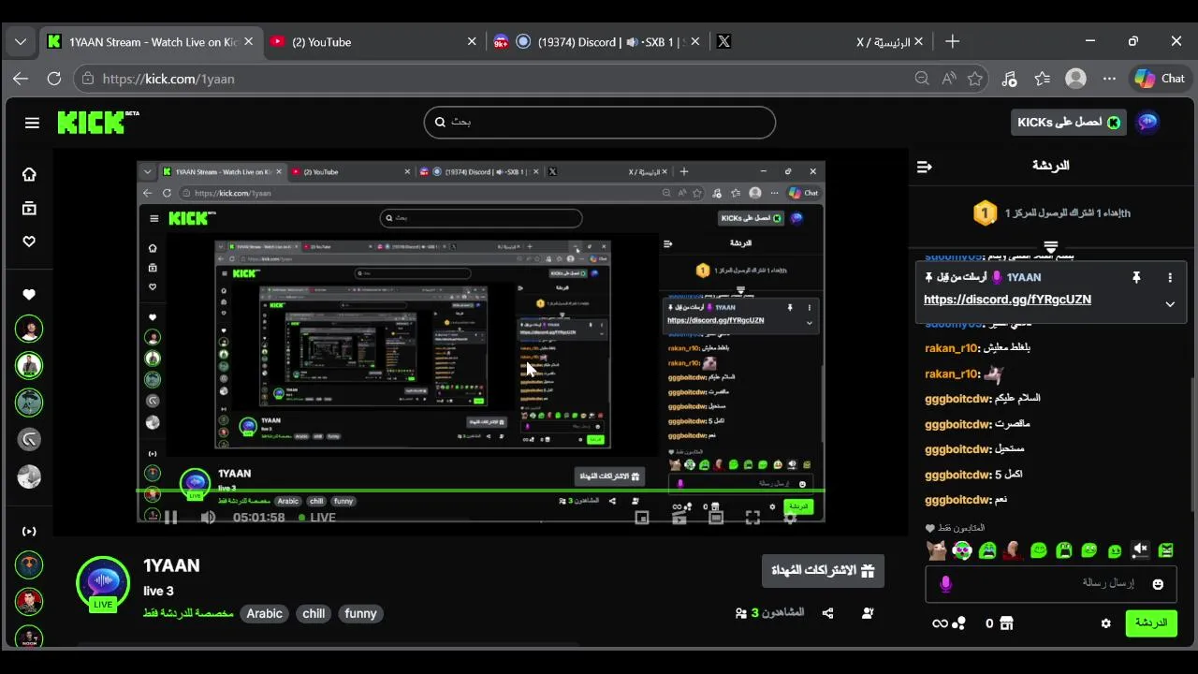This screenshot has height=674, width=1198.
Task: Select the funny tag
Action: point(360,613)
